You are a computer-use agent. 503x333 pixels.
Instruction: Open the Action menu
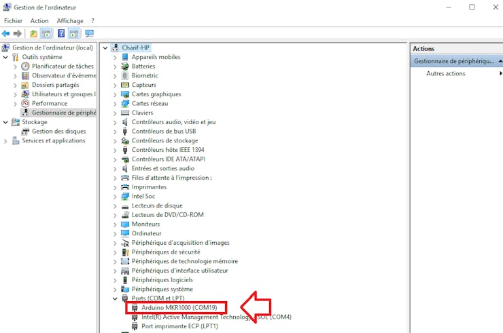pyautogui.click(x=39, y=21)
